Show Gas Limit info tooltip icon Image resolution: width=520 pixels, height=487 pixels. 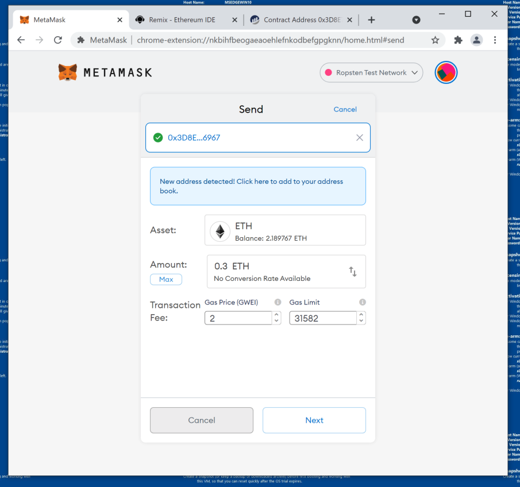363,302
